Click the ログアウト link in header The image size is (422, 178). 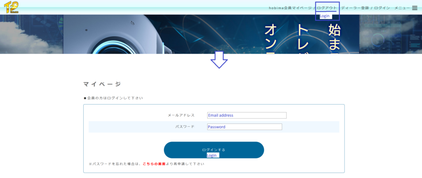[x=327, y=8]
